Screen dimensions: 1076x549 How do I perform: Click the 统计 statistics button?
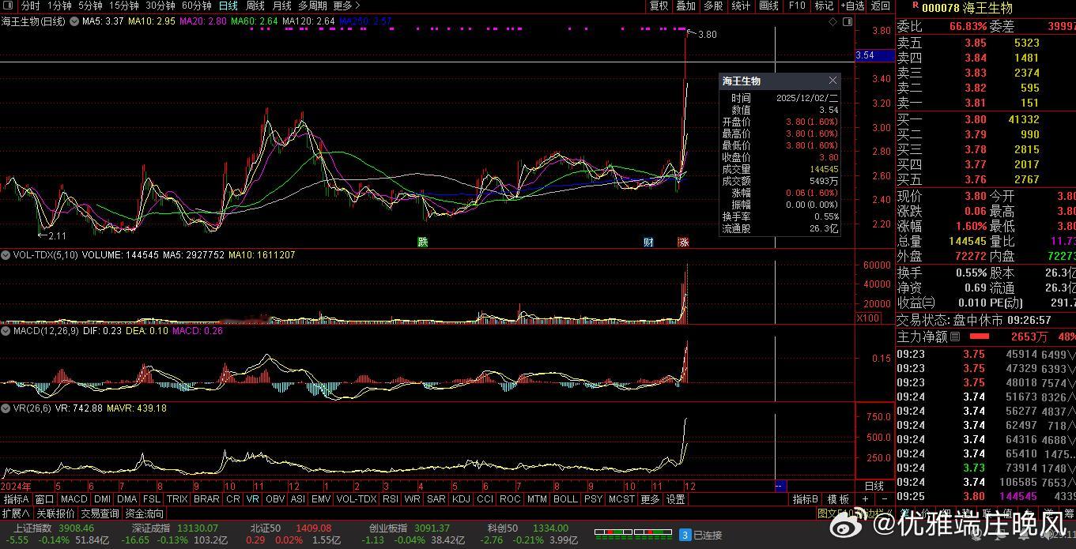741,6
